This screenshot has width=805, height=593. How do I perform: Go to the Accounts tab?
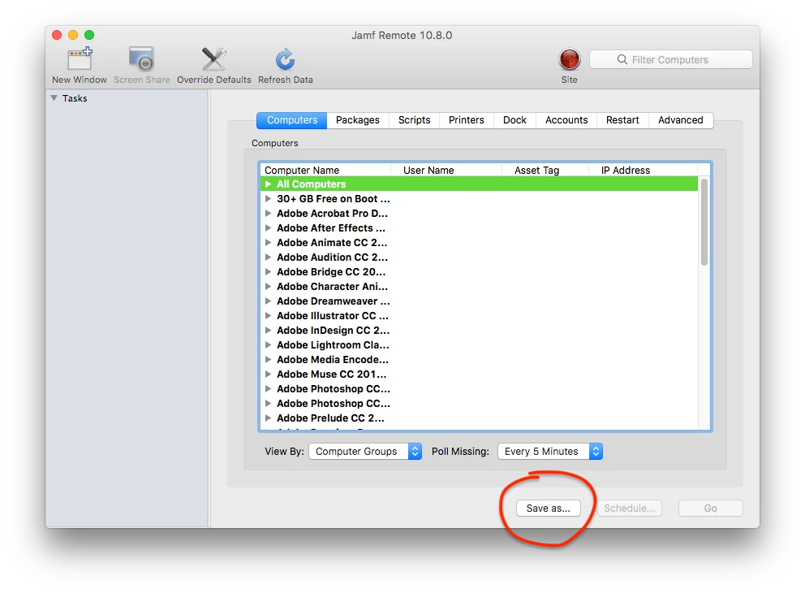[566, 120]
